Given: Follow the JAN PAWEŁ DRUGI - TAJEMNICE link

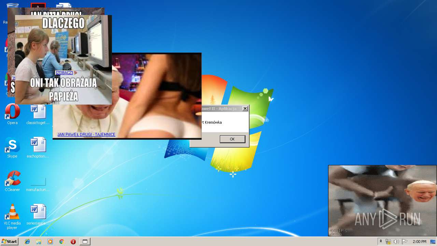Looking at the screenshot, I should click(x=86, y=135).
